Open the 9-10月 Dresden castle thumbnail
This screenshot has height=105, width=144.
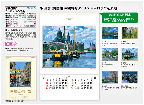click(x=110, y=77)
